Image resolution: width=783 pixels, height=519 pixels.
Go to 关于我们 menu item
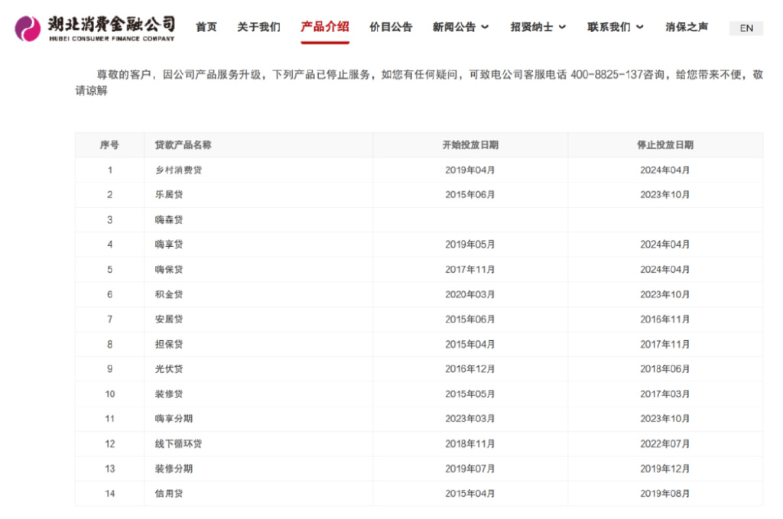[258, 27]
